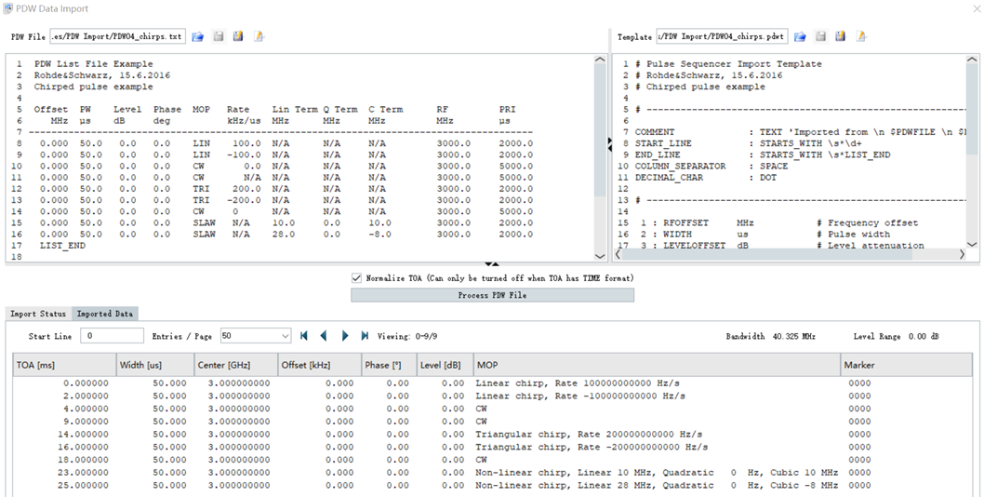Click template horizontal scroll-left arrow
This screenshot has width=984, height=497.
(x=618, y=255)
